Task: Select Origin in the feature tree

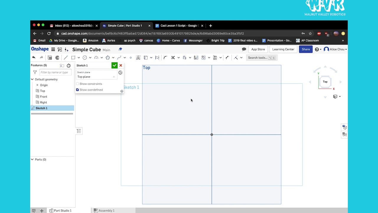Action: [44, 85]
